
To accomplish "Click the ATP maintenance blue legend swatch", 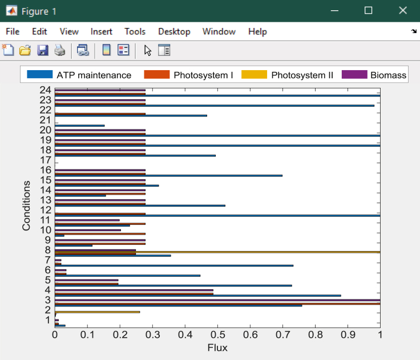I will point(40,75).
